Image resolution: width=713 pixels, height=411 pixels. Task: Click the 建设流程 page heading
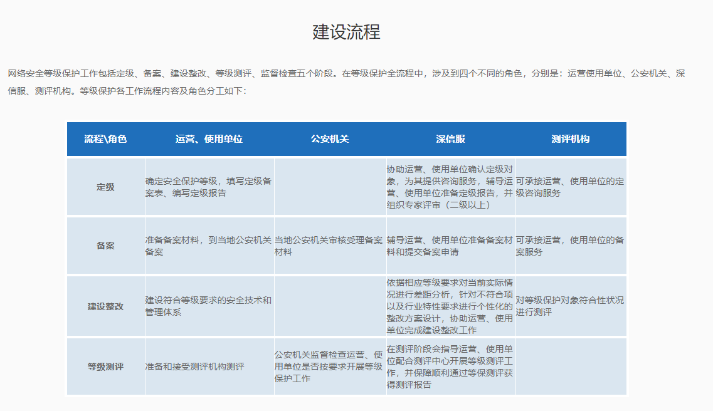coord(347,32)
